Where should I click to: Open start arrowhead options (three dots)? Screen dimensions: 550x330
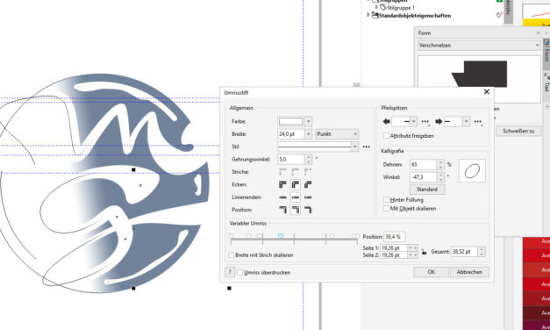425,122
